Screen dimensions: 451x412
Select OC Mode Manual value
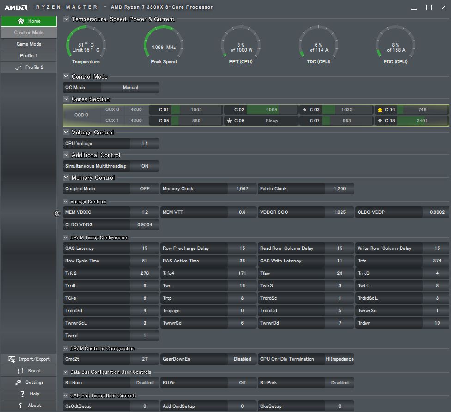point(130,87)
